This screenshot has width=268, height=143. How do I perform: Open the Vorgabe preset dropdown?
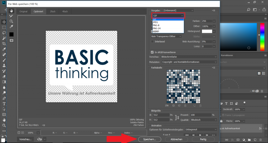click(178, 10)
